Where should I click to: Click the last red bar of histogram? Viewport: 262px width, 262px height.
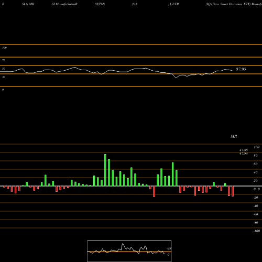tap(233, 191)
